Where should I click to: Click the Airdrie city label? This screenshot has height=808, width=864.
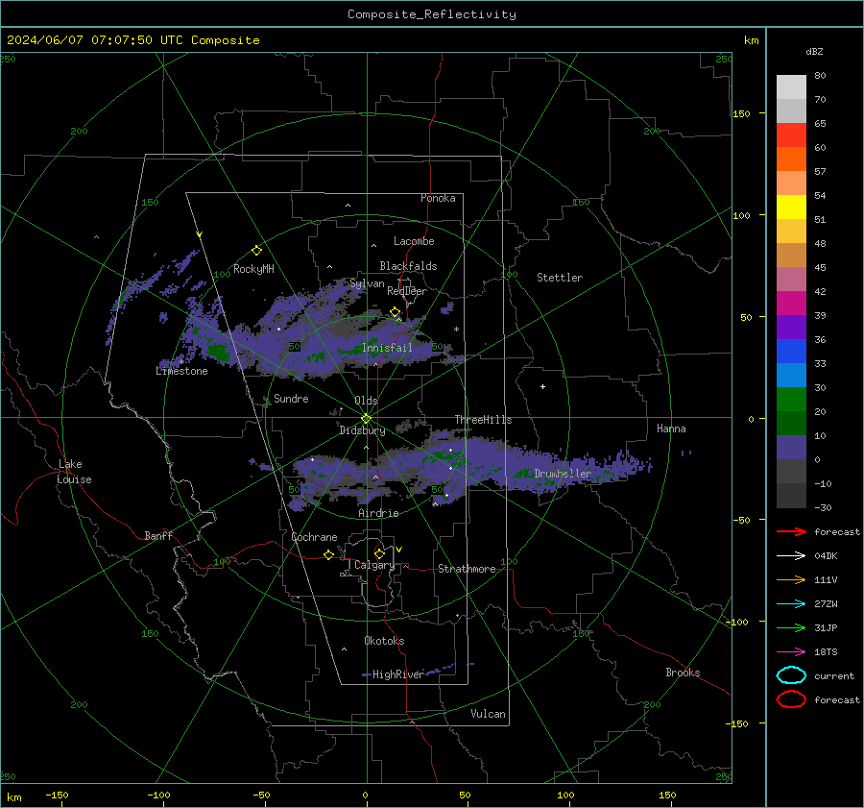pyautogui.click(x=378, y=513)
